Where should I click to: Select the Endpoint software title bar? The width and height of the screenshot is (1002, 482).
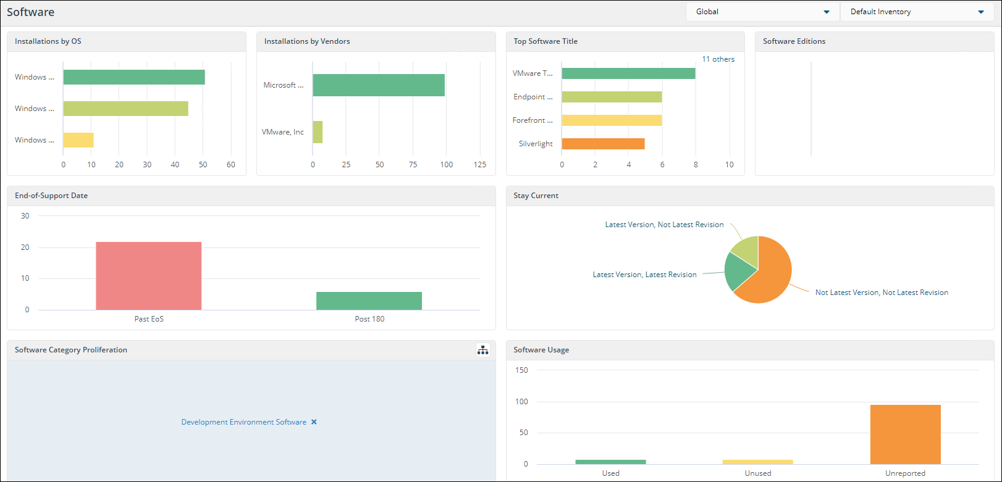[x=612, y=97]
